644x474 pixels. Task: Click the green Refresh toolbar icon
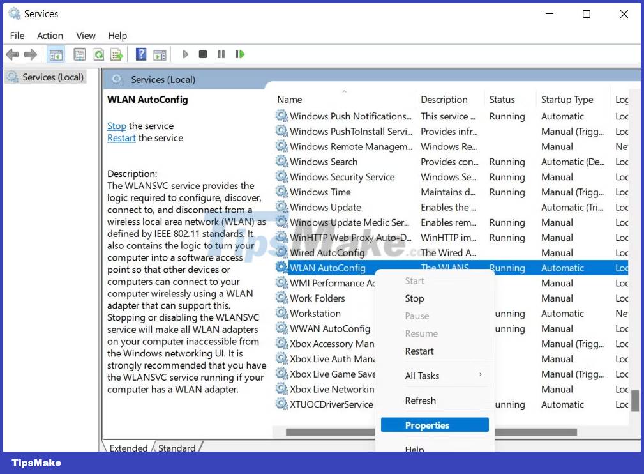[98, 54]
